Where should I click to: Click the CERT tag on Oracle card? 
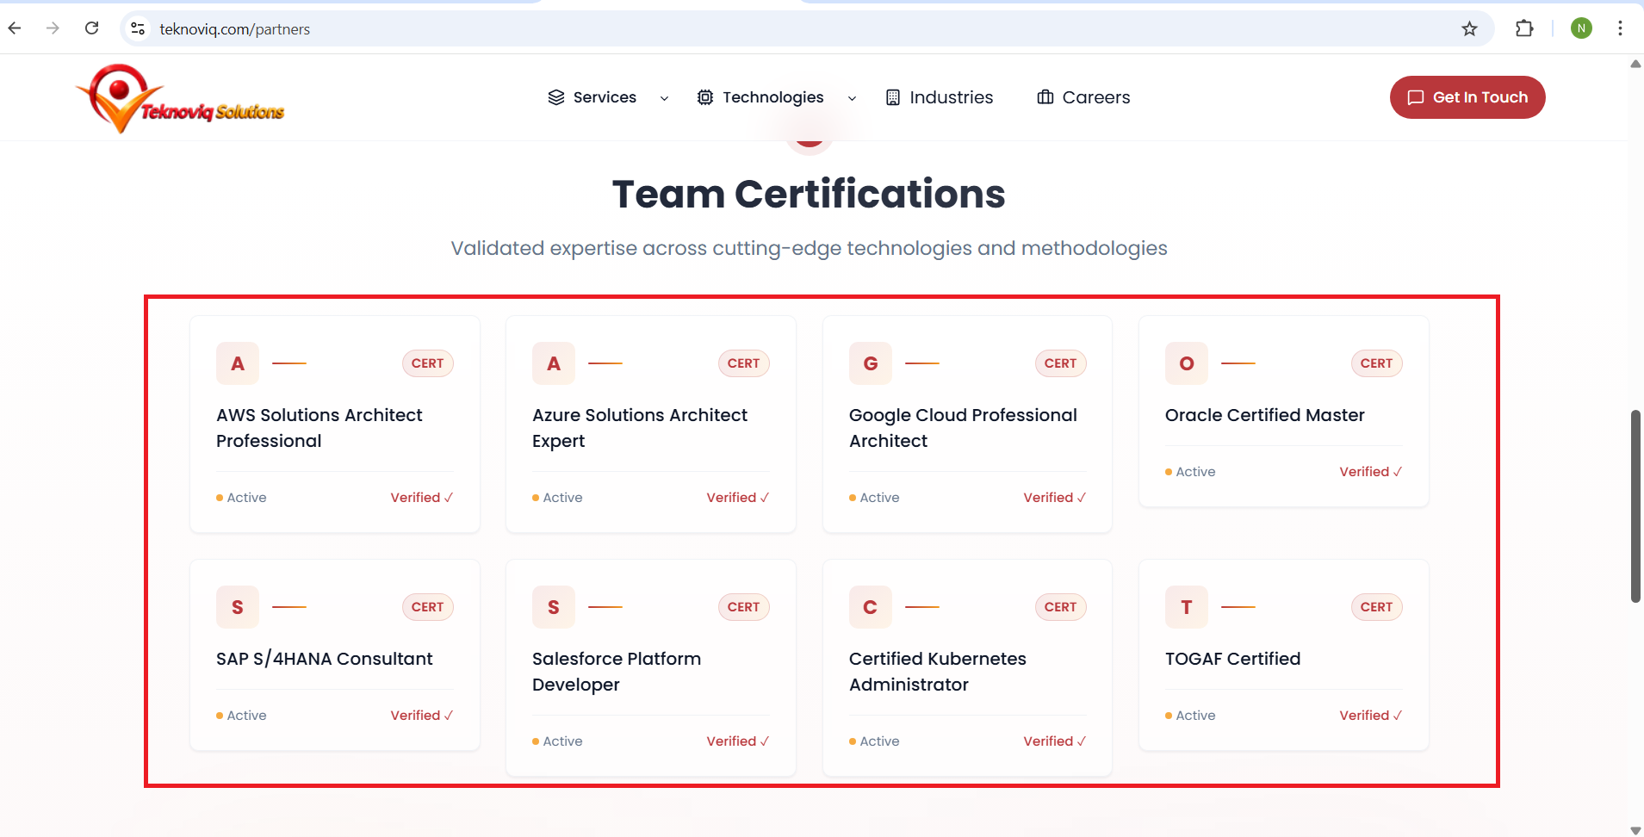[1376, 363]
